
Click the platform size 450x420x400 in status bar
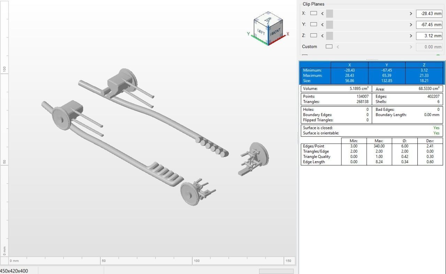click(14, 271)
